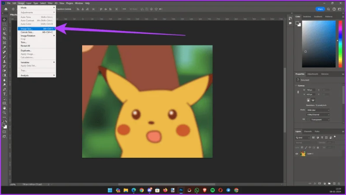Open the Filter menu

click(50, 3)
